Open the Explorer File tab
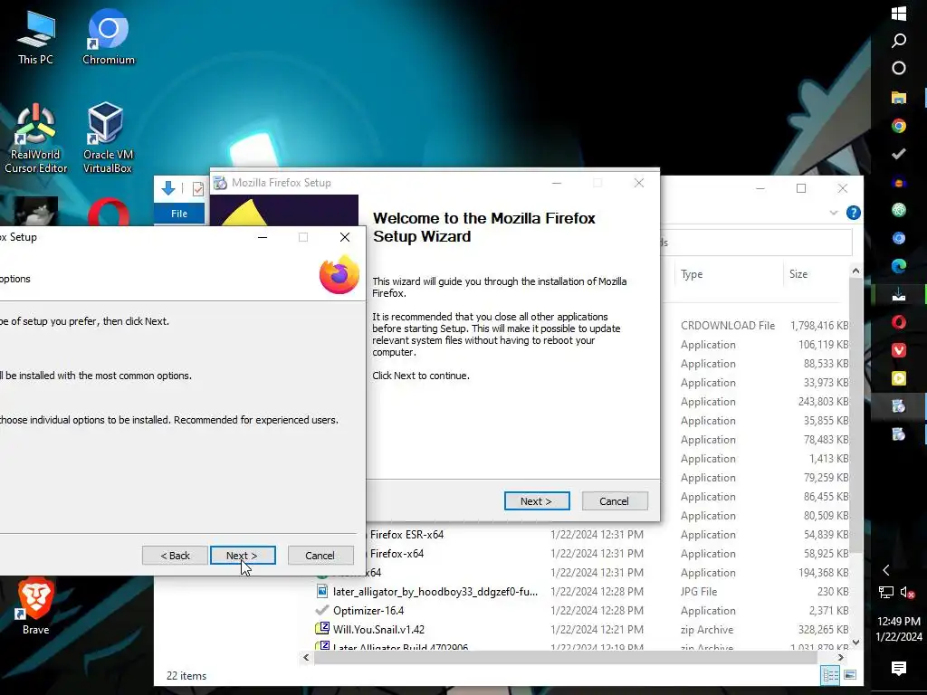 point(179,214)
